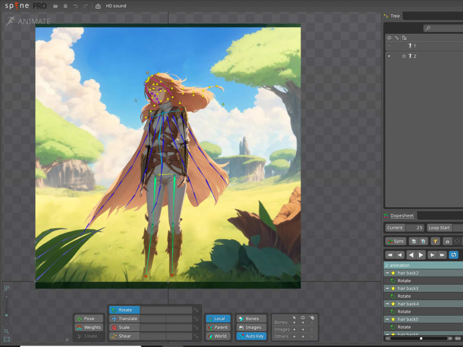463x347 pixels.
Task: Enable Auto Key mode
Action: (251, 336)
